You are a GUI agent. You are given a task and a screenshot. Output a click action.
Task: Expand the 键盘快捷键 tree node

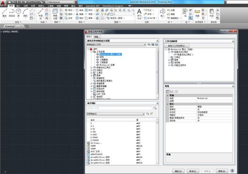click(91, 86)
